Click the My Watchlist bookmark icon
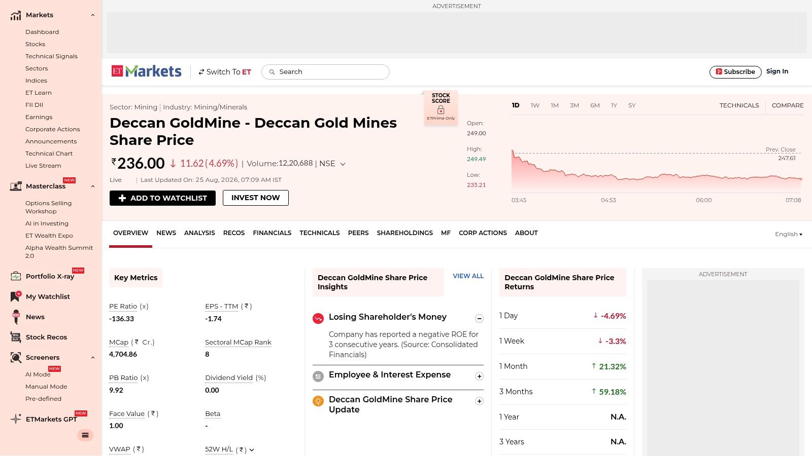Viewport: 812px width, 456px height. (x=16, y=297)
